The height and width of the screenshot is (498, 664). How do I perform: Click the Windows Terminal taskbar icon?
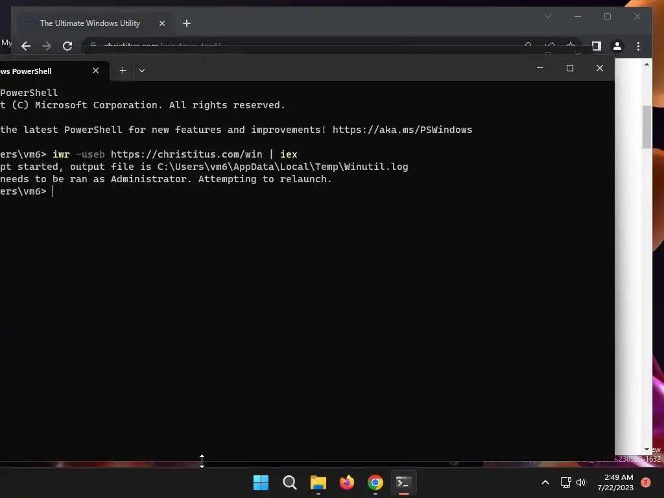point(403,482)
